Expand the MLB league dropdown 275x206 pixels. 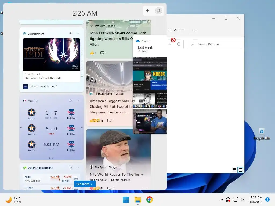click(36, 101)
